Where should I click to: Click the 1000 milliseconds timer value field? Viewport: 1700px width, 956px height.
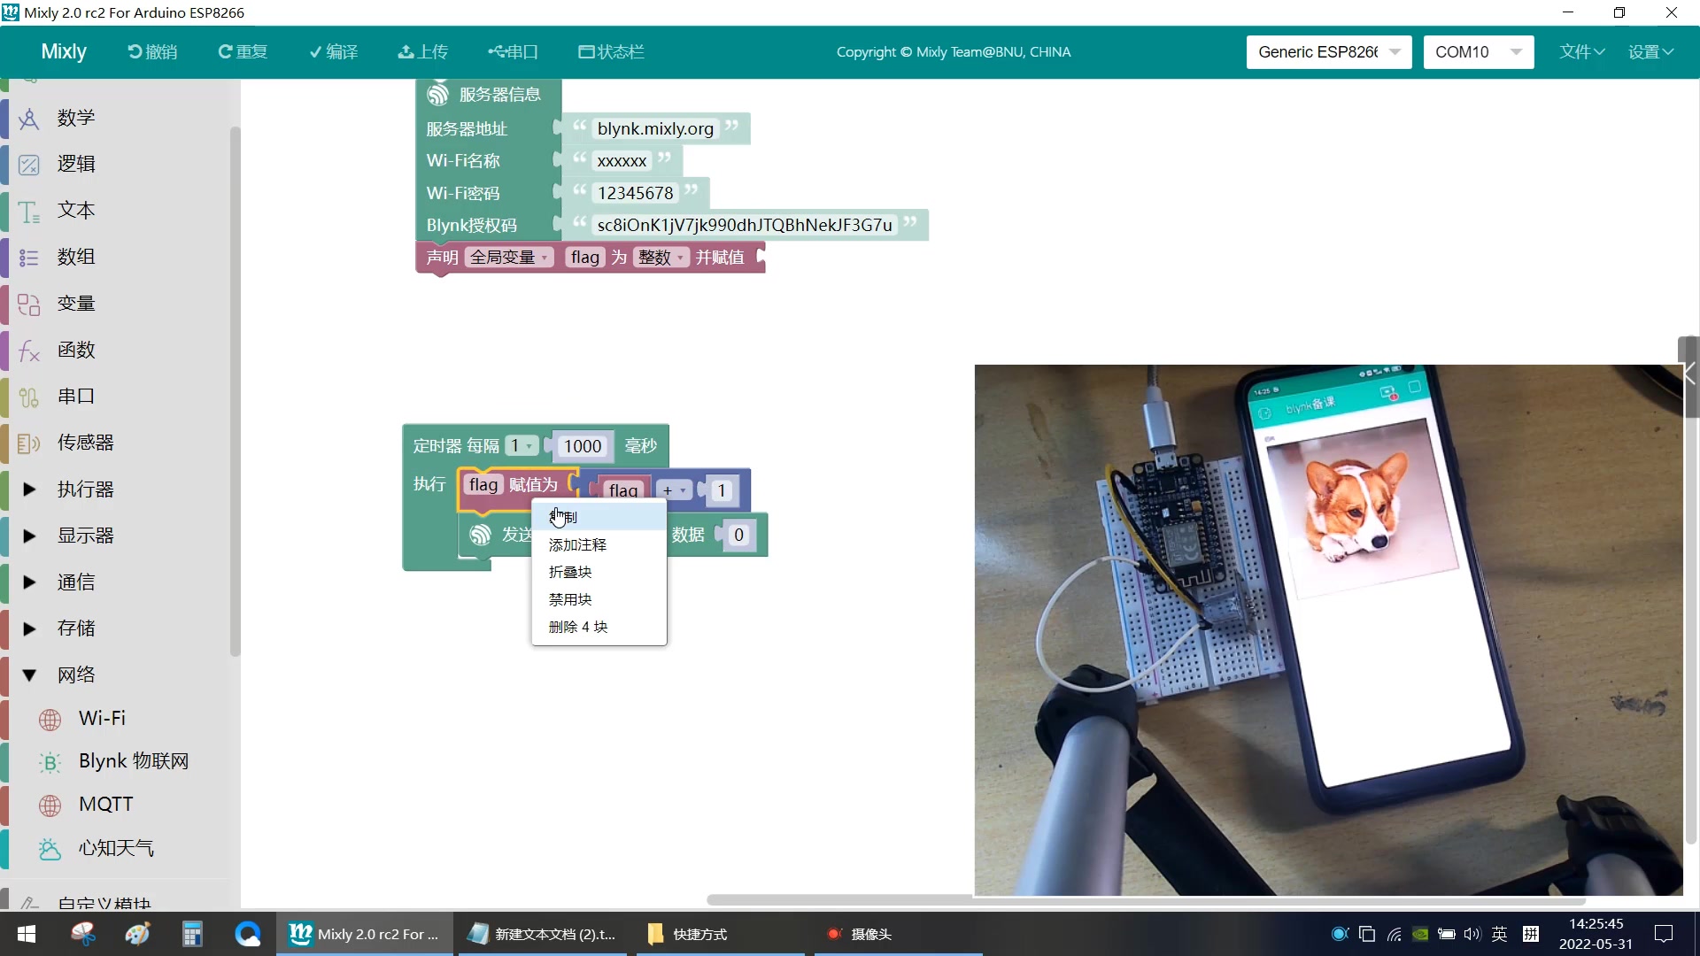click(x=582, y=447)
